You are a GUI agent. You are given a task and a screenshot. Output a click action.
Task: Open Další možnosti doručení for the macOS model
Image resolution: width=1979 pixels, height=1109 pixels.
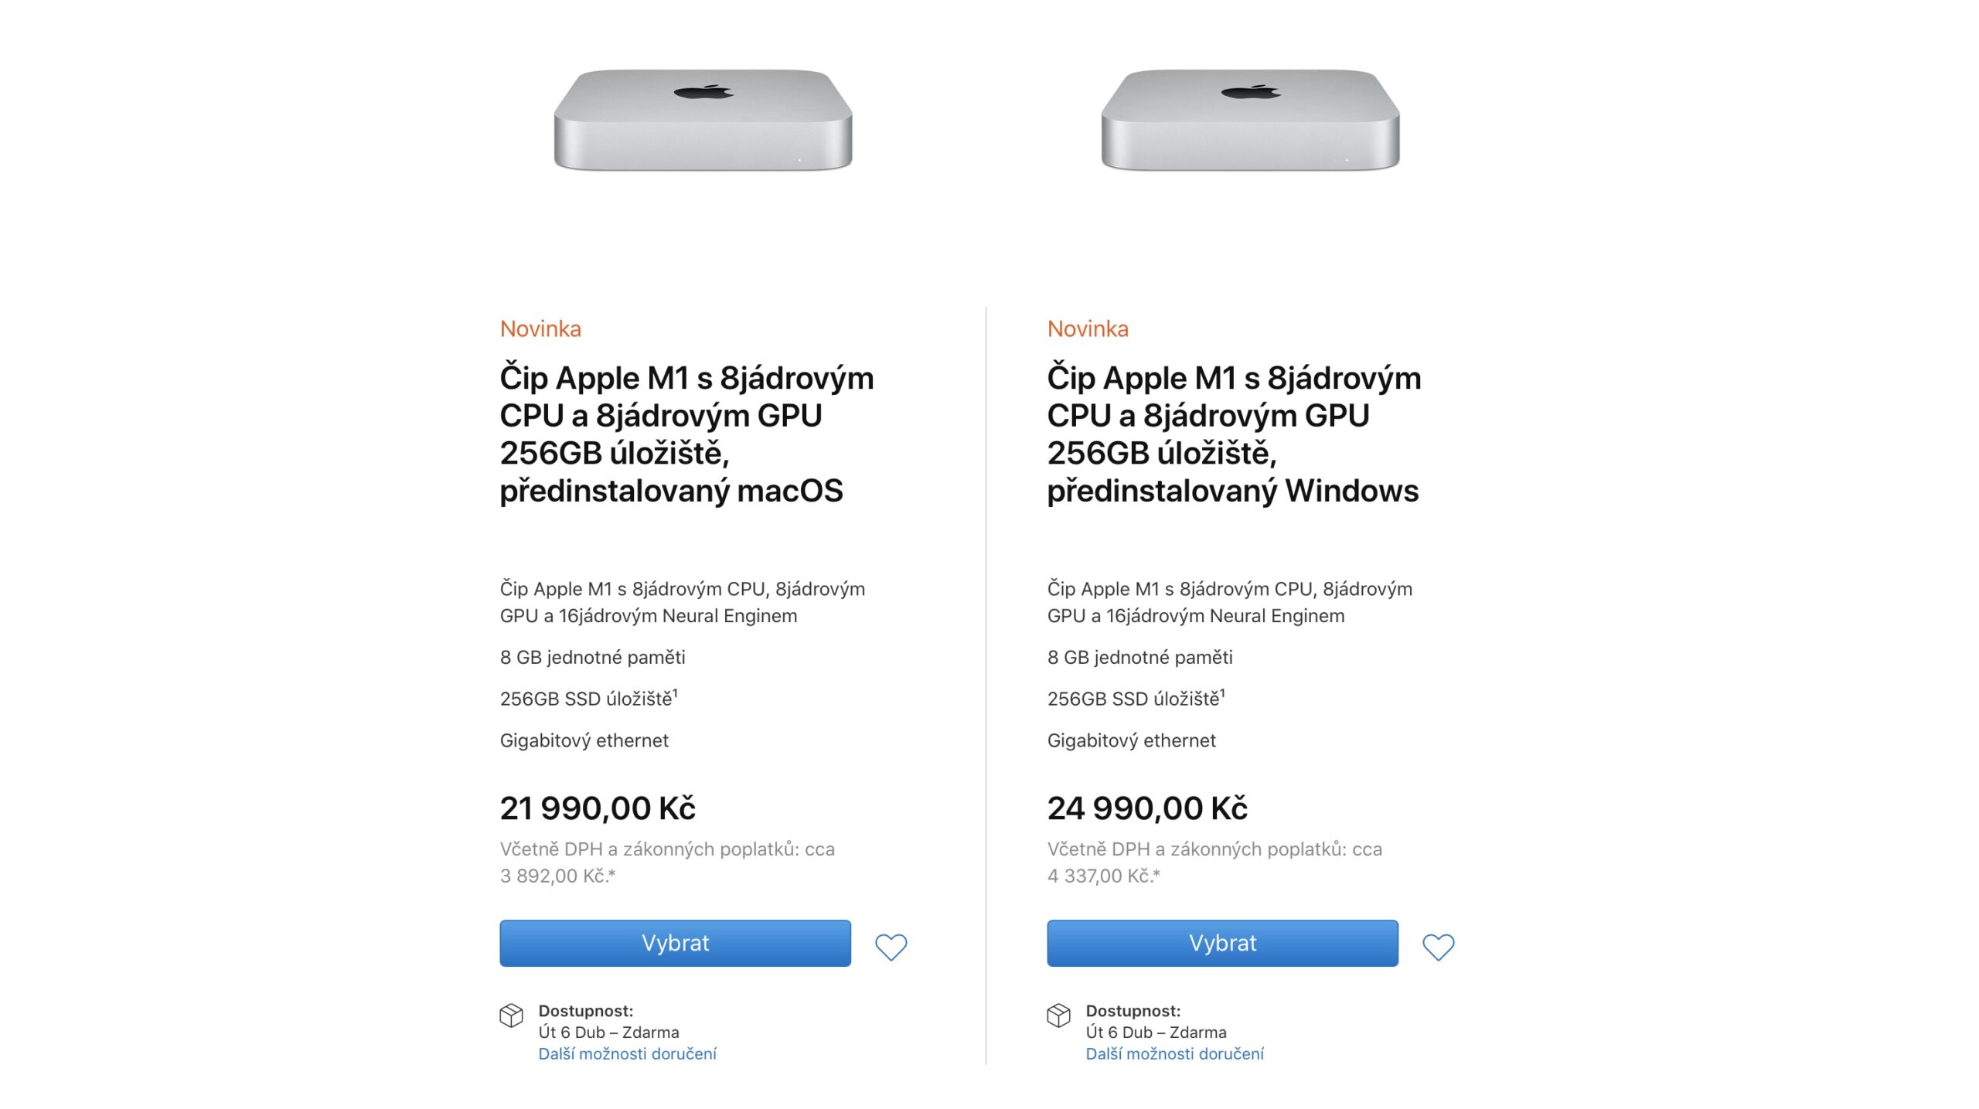(627, 1053)
